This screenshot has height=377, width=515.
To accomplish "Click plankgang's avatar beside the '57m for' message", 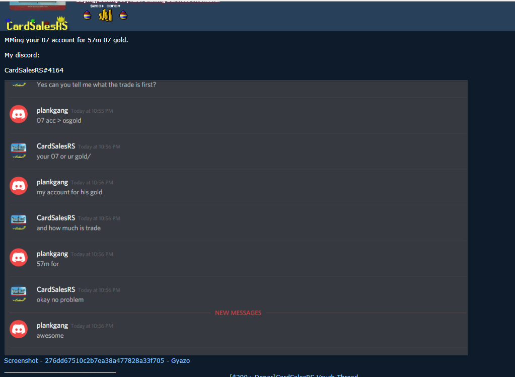I will click(19, 257).
